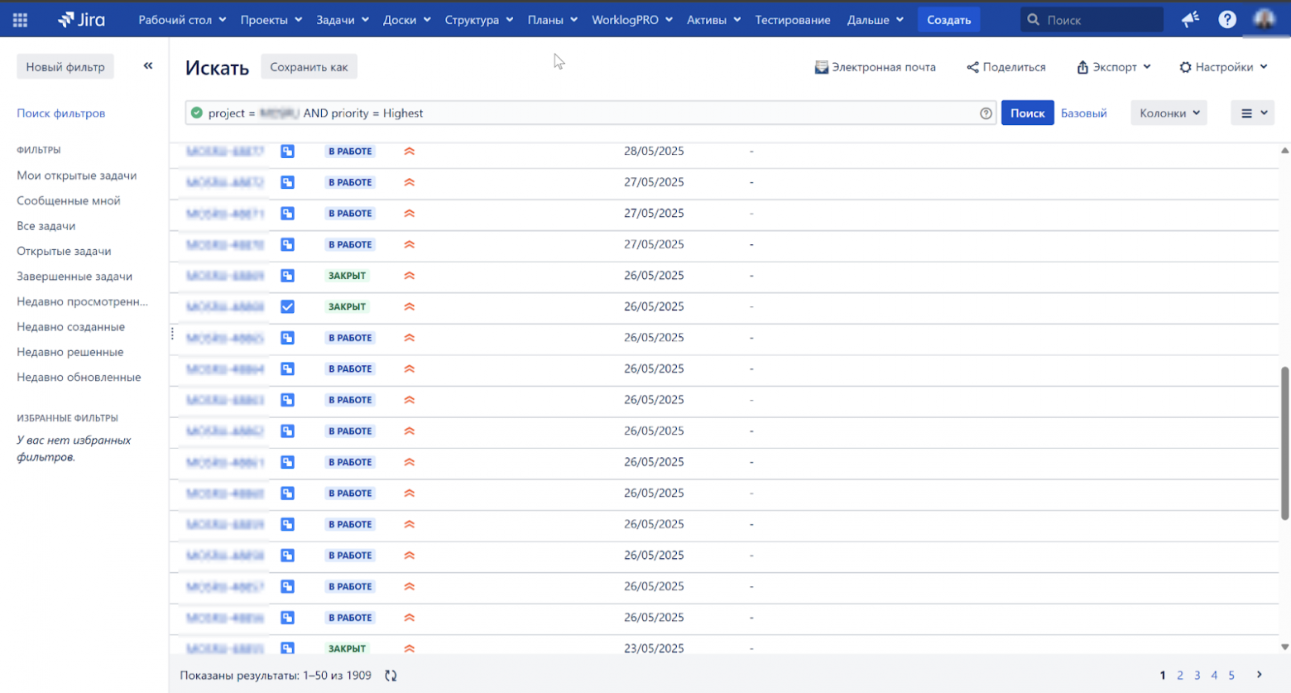Screen dimensions: 1291x693
Task: Click the Поиск search button
Action: pos(1027,113)
